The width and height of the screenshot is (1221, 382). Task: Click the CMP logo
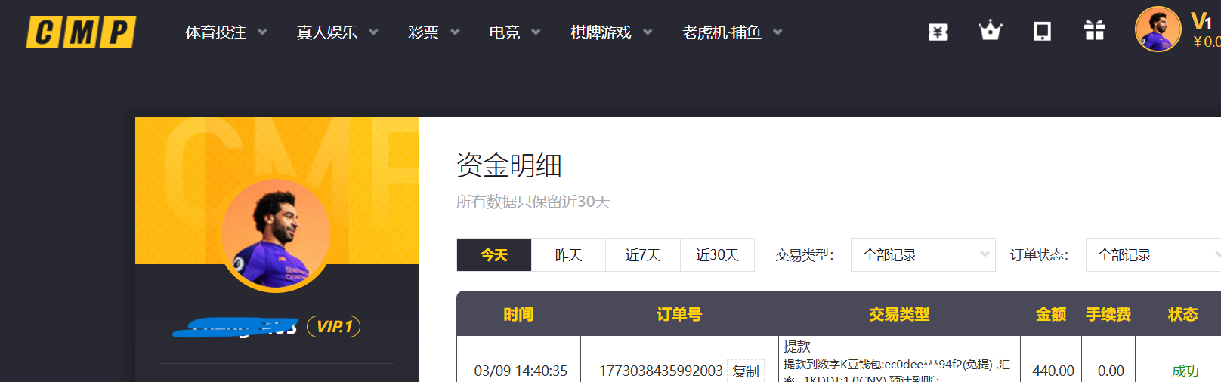tap(81, 32)
